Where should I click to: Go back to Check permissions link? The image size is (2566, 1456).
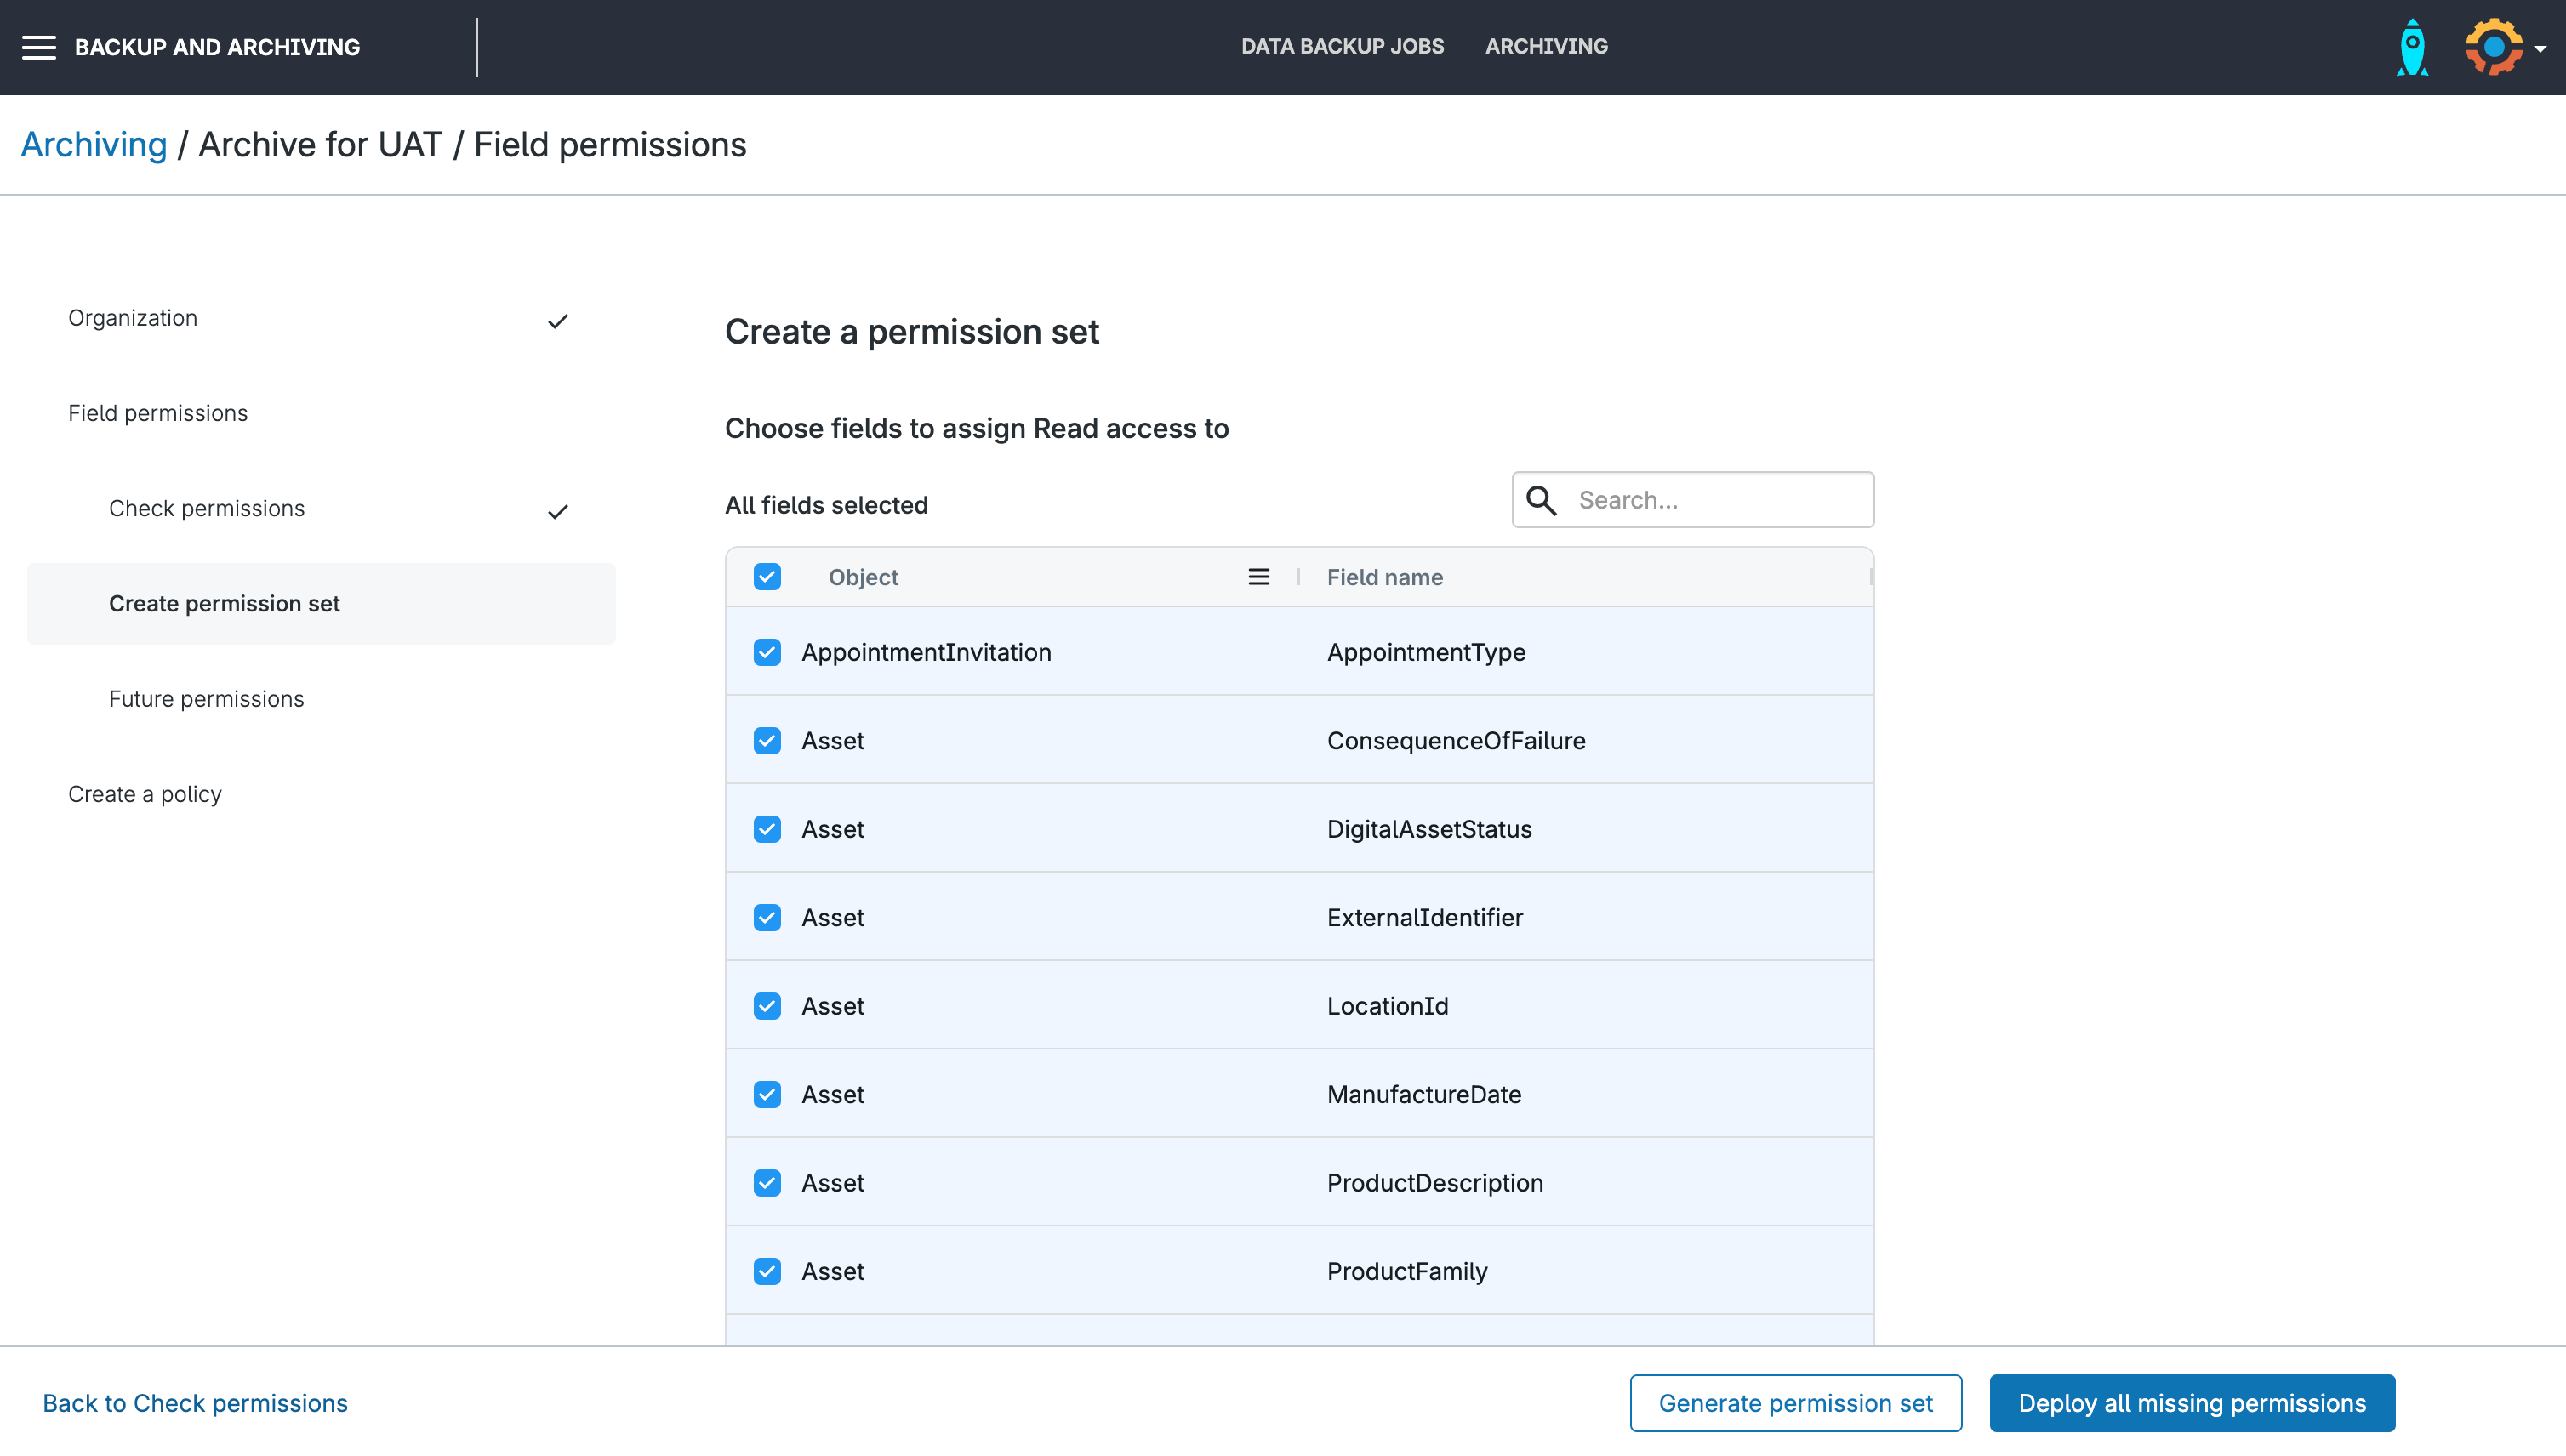pyautogui.click(x=195, y=1403)
